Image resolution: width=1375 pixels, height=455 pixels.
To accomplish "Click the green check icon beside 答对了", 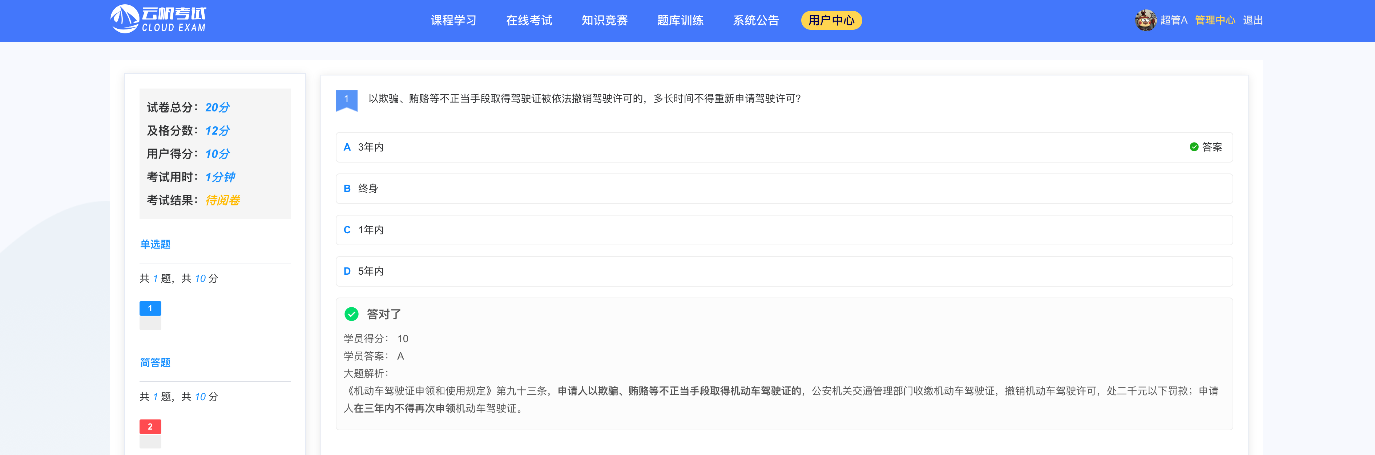I will (x=351, y=314).
